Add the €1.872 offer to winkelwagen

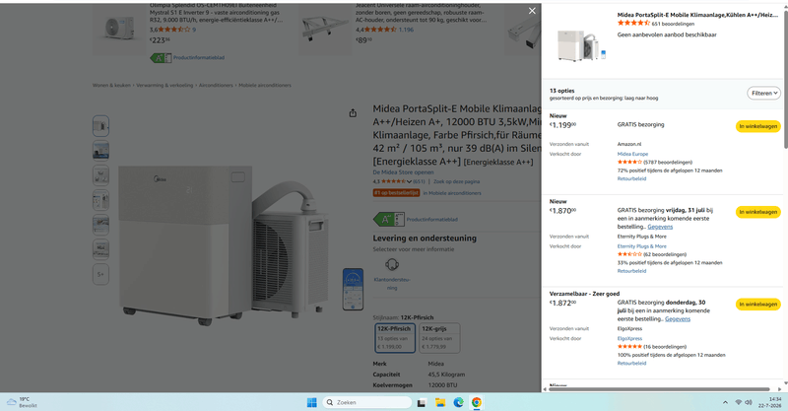(757, 304)
